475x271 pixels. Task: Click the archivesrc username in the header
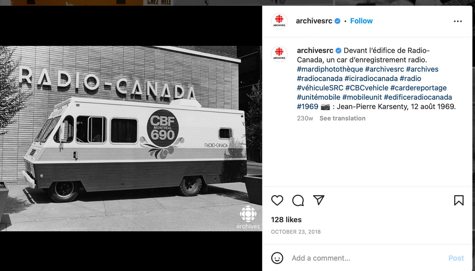click(x=314, y=21)
